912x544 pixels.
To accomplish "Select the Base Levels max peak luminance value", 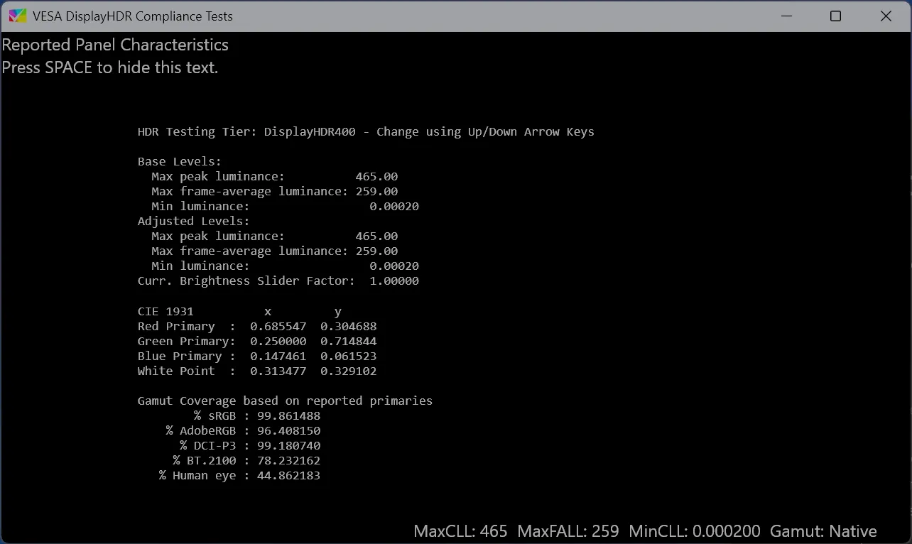I will (x=376, y=176).
